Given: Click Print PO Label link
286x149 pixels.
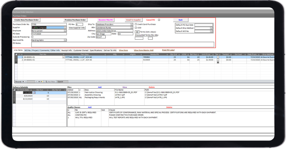Looking at the screenshot, I should 168,50.
